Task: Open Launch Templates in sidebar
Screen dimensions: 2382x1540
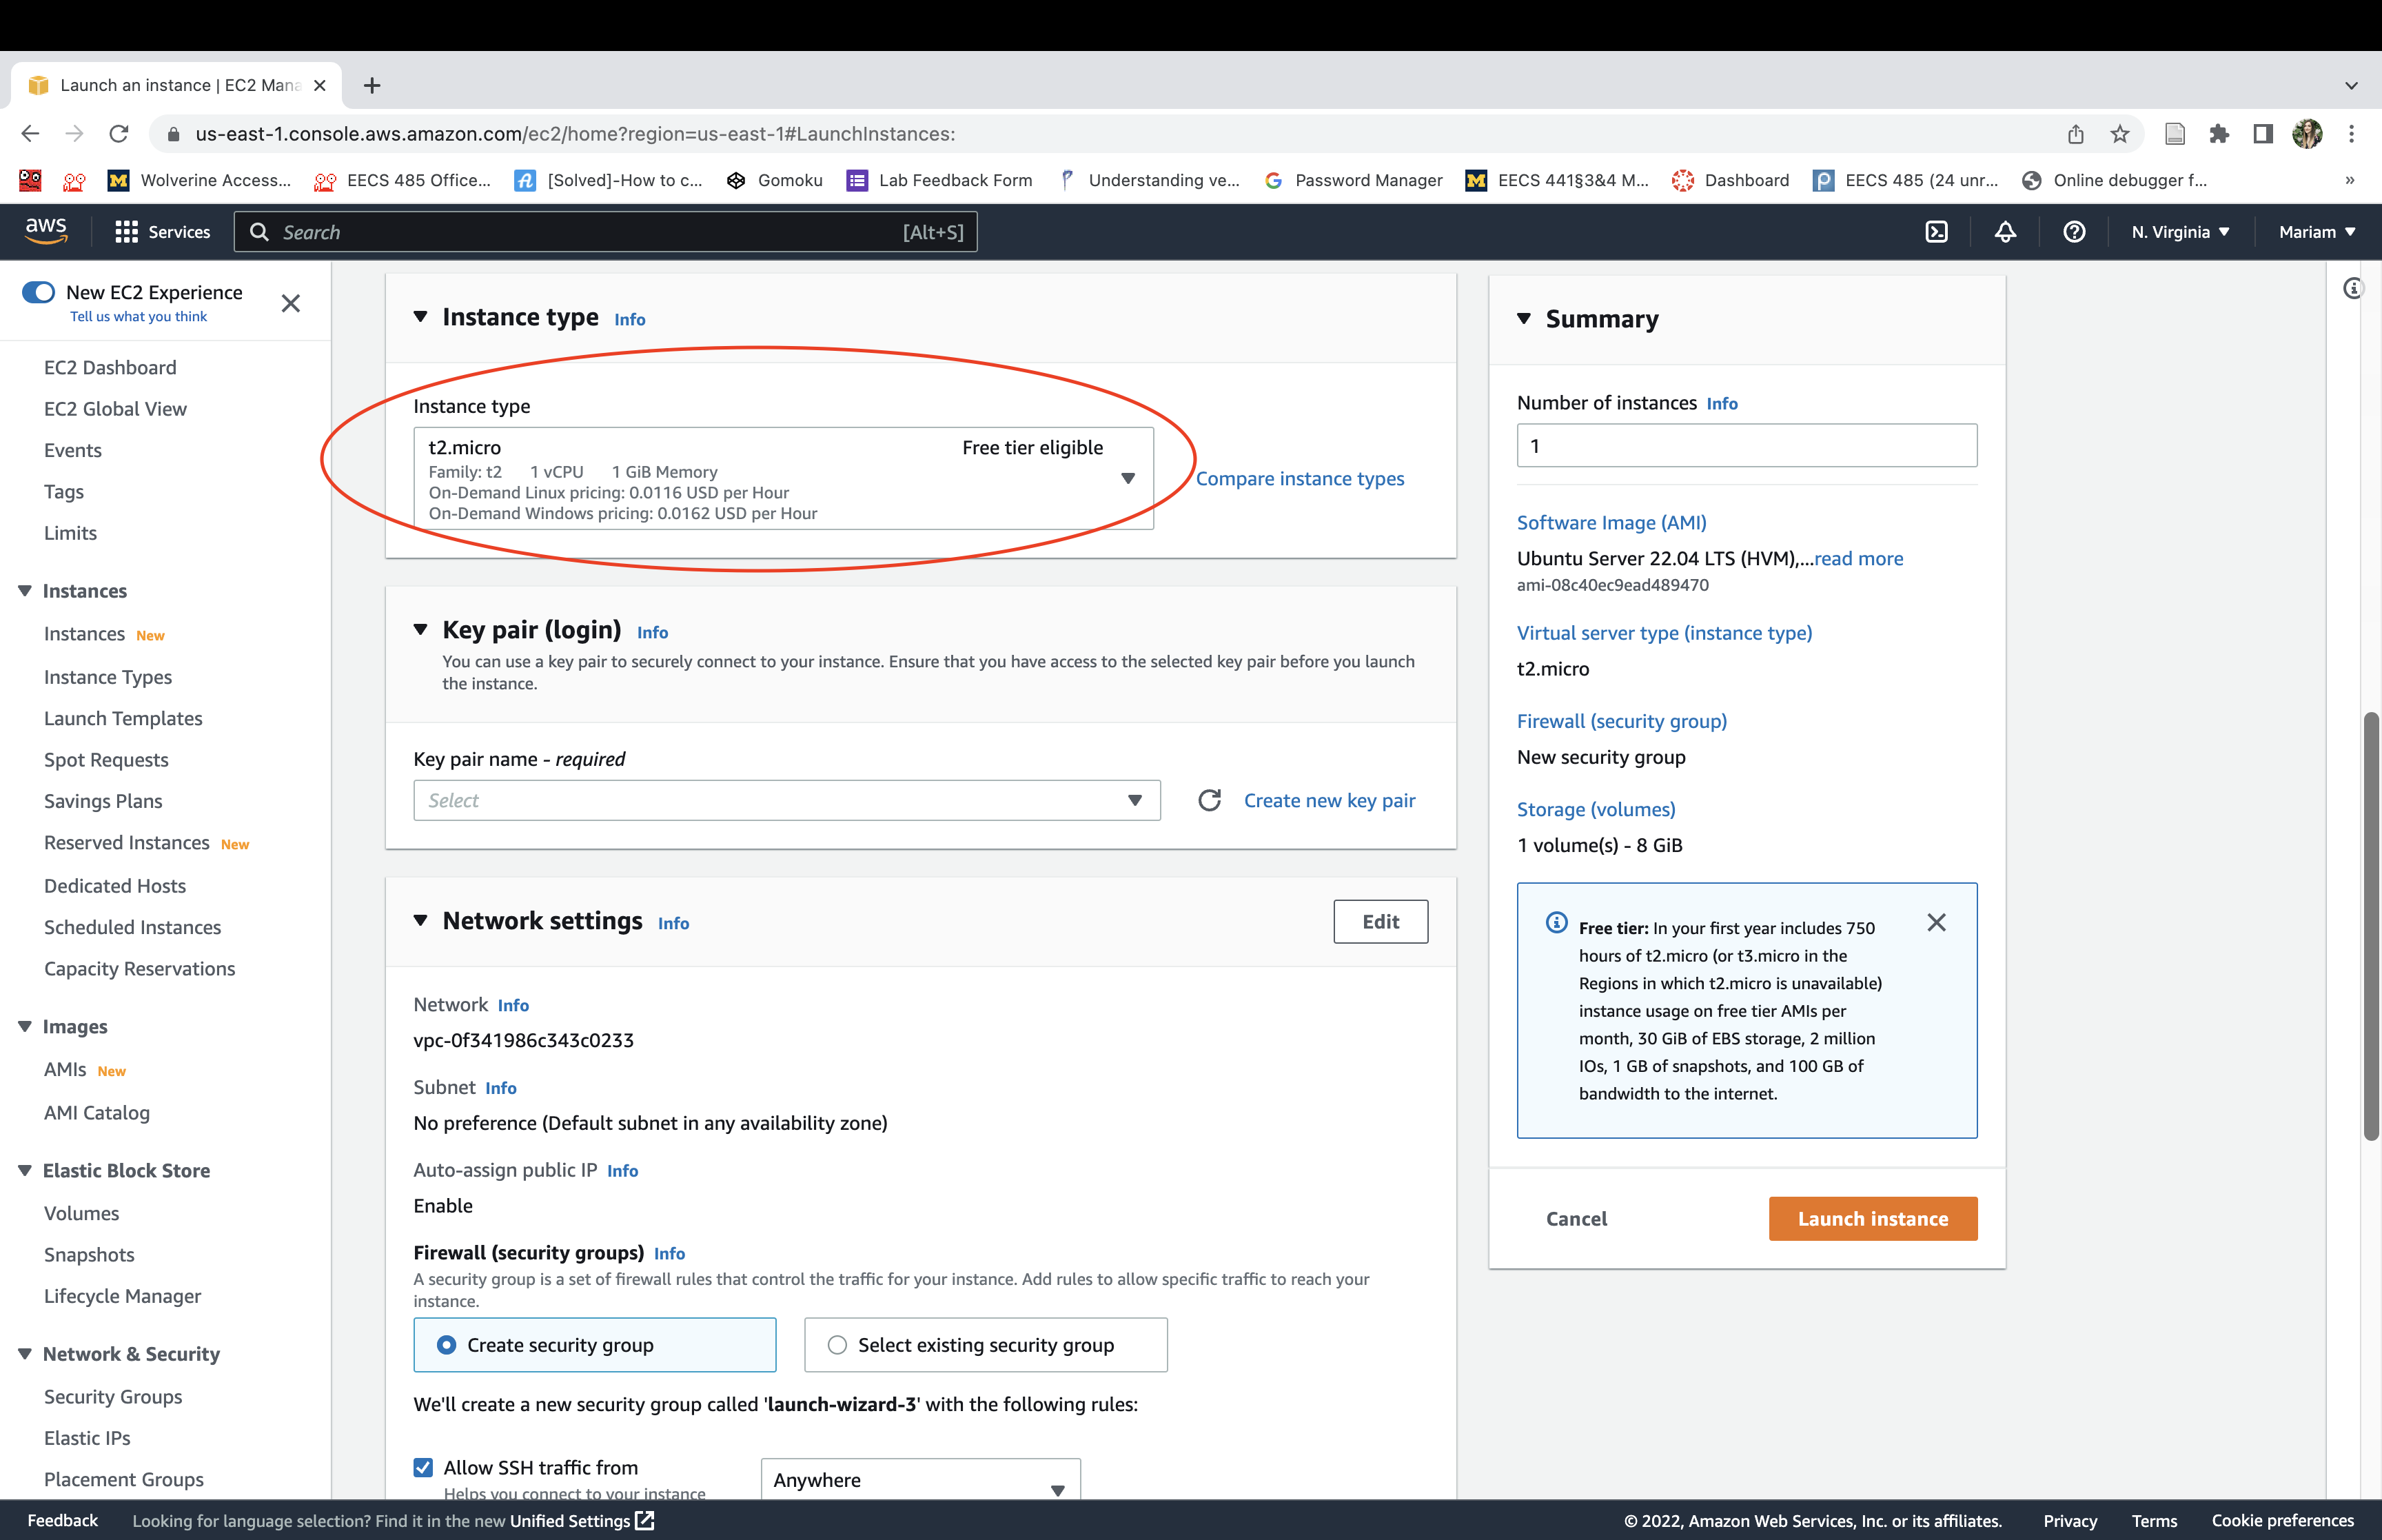Action: tap(123, 718)
